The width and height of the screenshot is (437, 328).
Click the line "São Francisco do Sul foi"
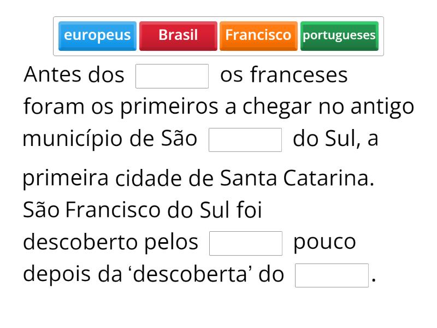tap(142, 210)
